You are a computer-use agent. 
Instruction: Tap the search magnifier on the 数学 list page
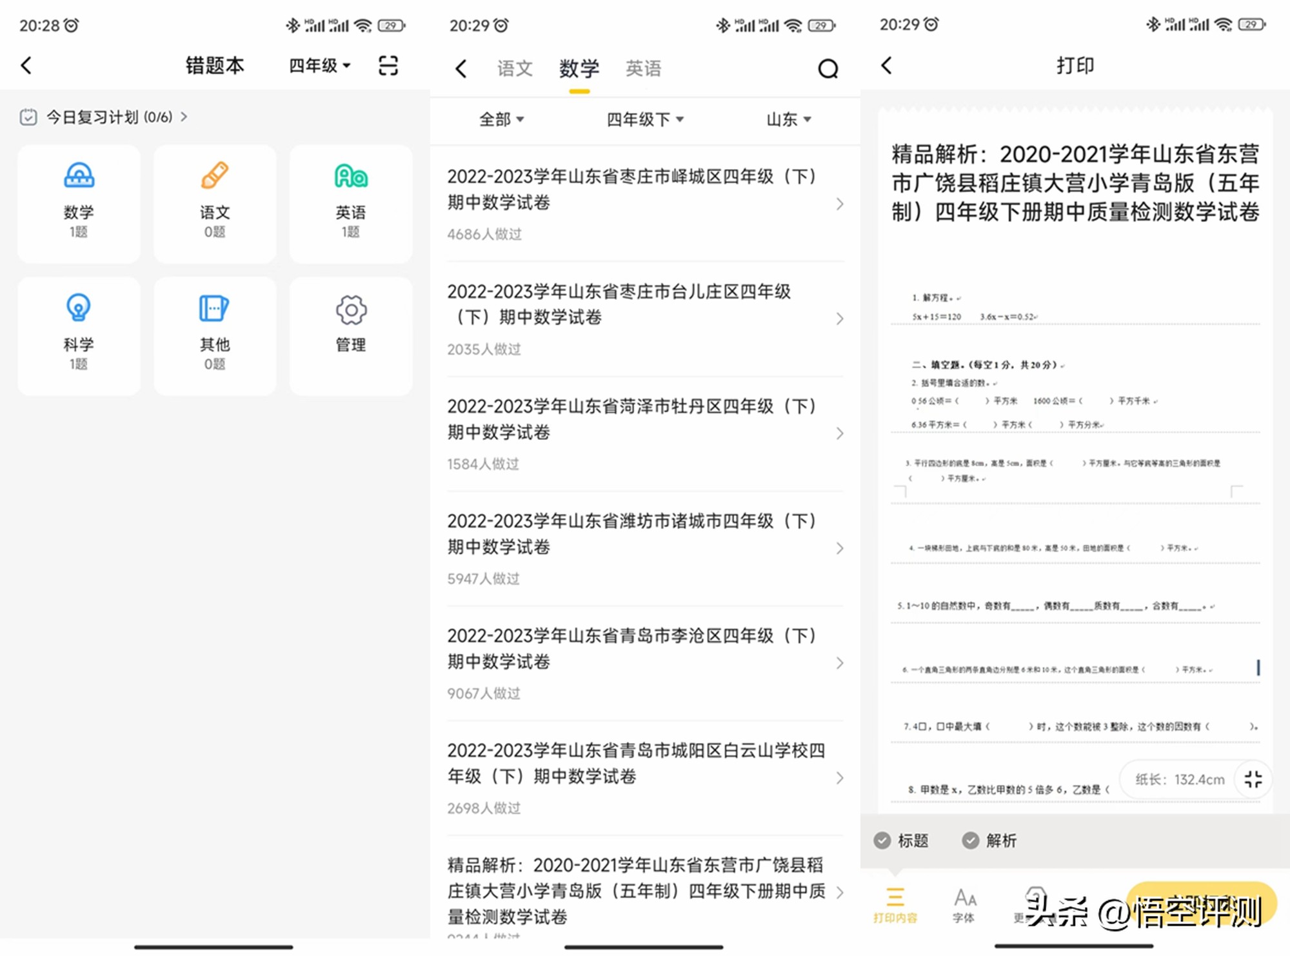click(828, 68)
